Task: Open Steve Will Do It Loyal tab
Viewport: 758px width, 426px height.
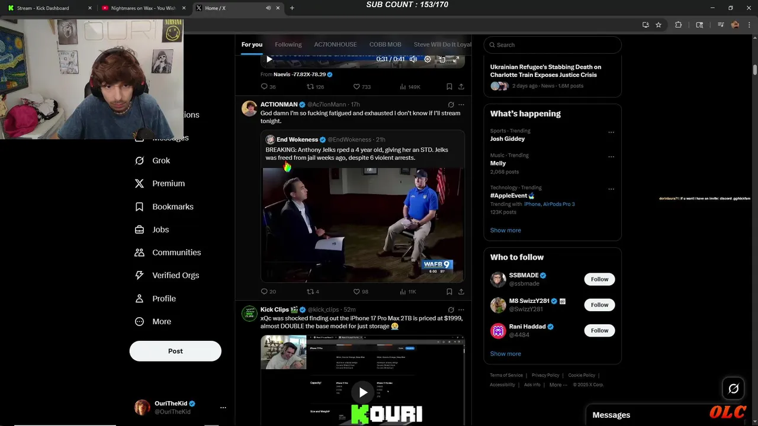Action: pos(442,44)
